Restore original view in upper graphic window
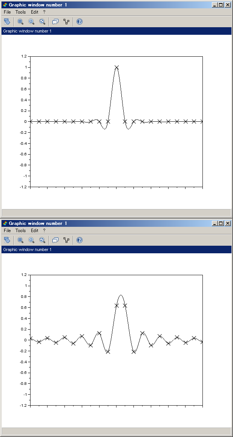The height and width of the screenshot is (437, 233). pos(31,22)
